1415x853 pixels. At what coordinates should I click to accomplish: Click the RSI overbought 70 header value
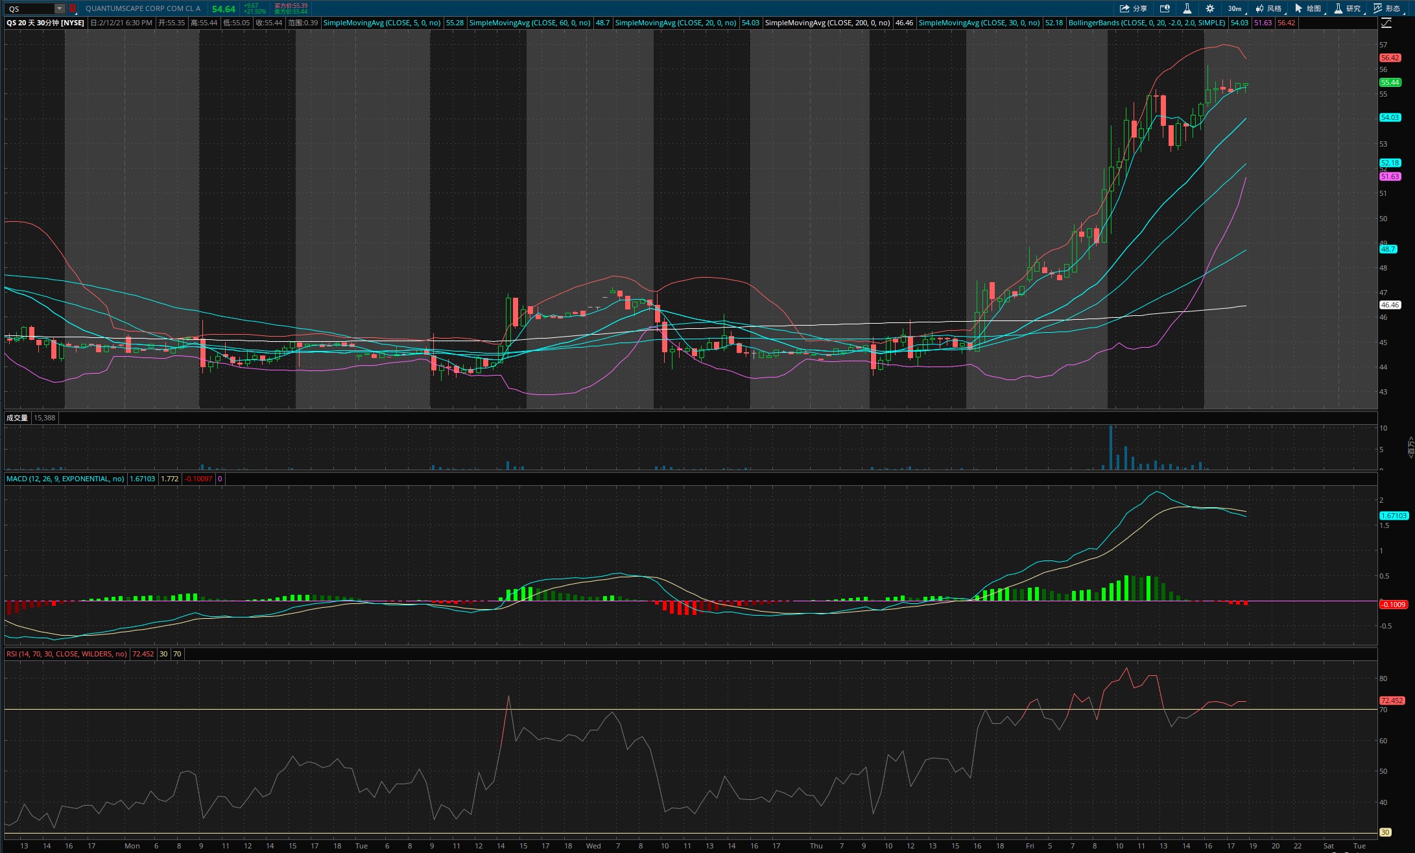[177, 654]
